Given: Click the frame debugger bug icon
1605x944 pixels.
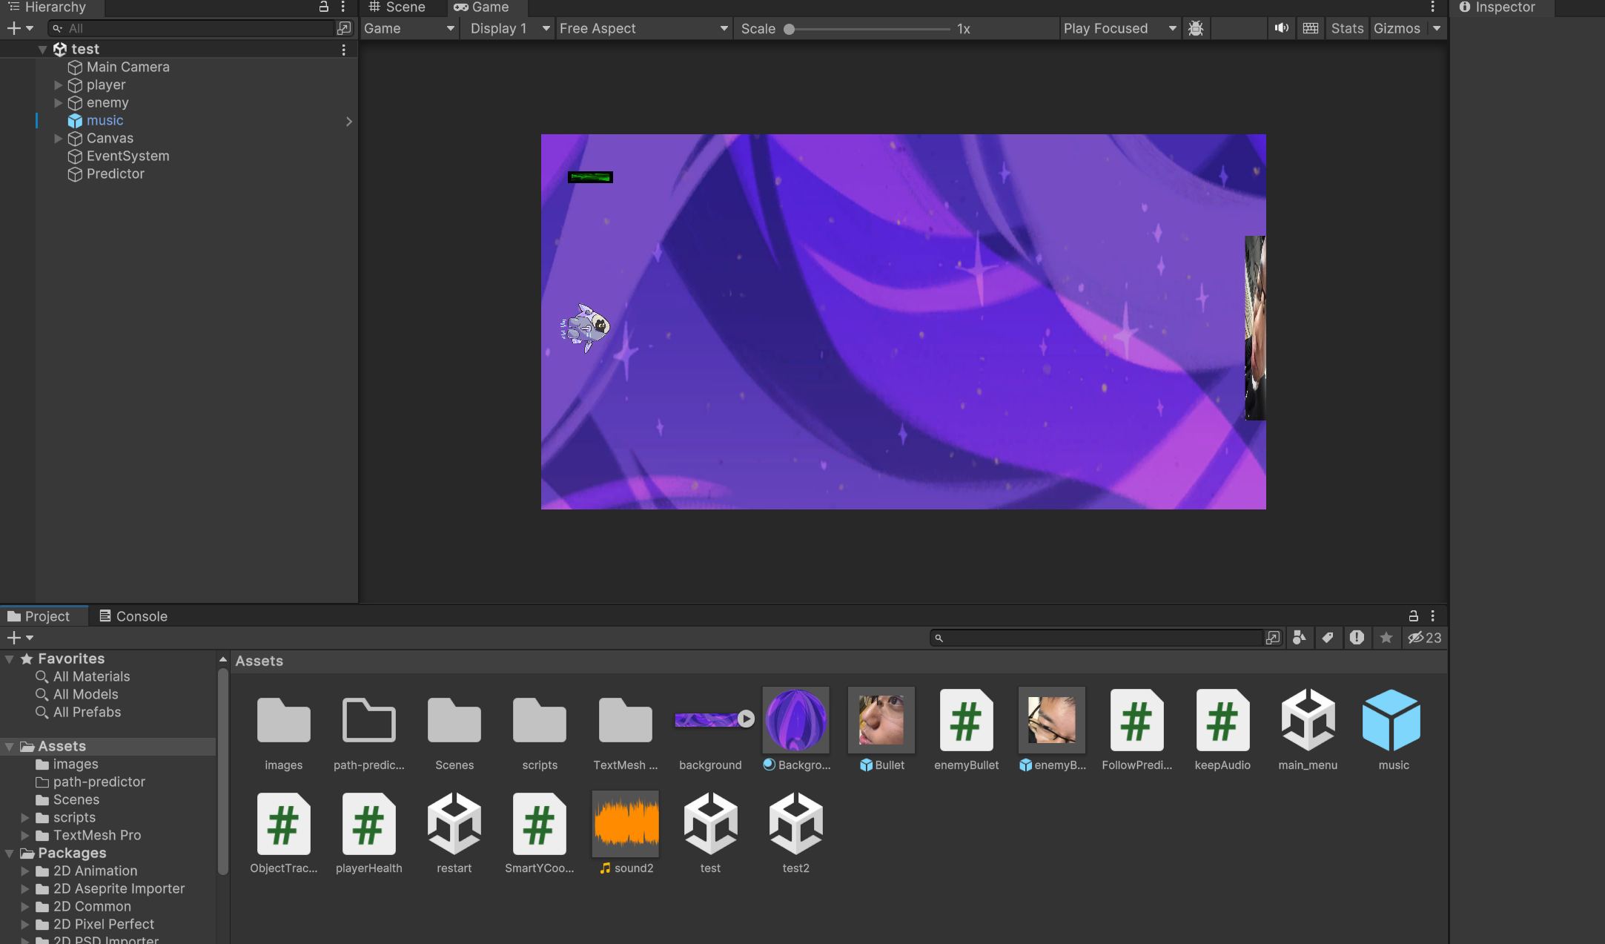Looking at the screenshot, I should 1195,28.
